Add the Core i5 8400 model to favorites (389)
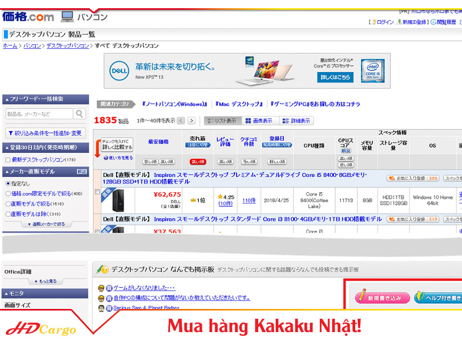462x347 pixels. pyautogui.click(x=413, y=178)
